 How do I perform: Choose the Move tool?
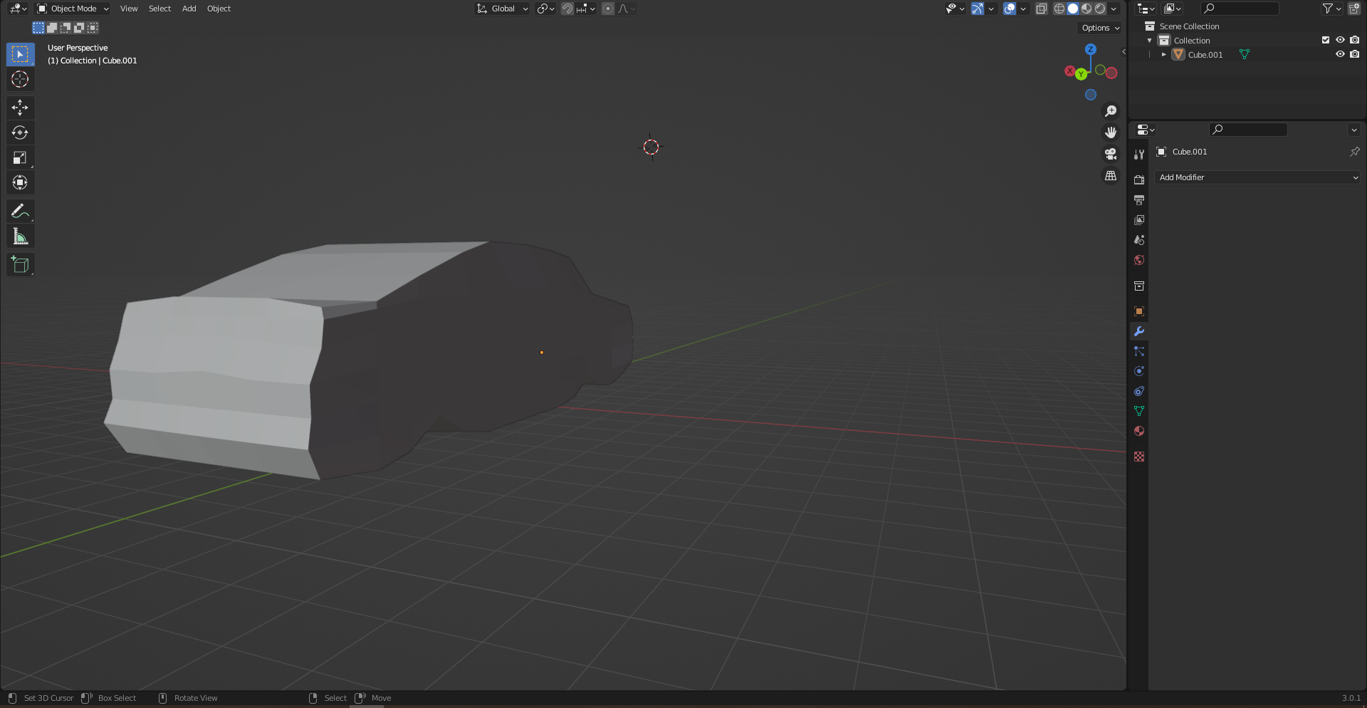(x=20, y=108)
